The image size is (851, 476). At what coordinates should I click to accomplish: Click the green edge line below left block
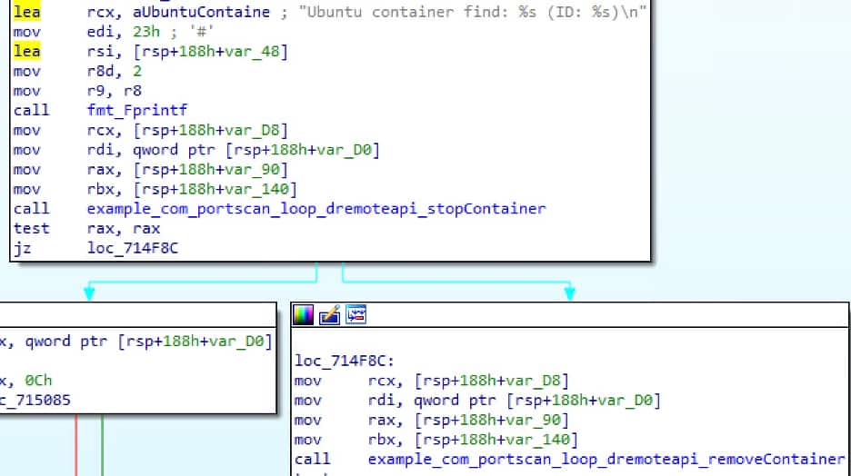coord(101,445)
